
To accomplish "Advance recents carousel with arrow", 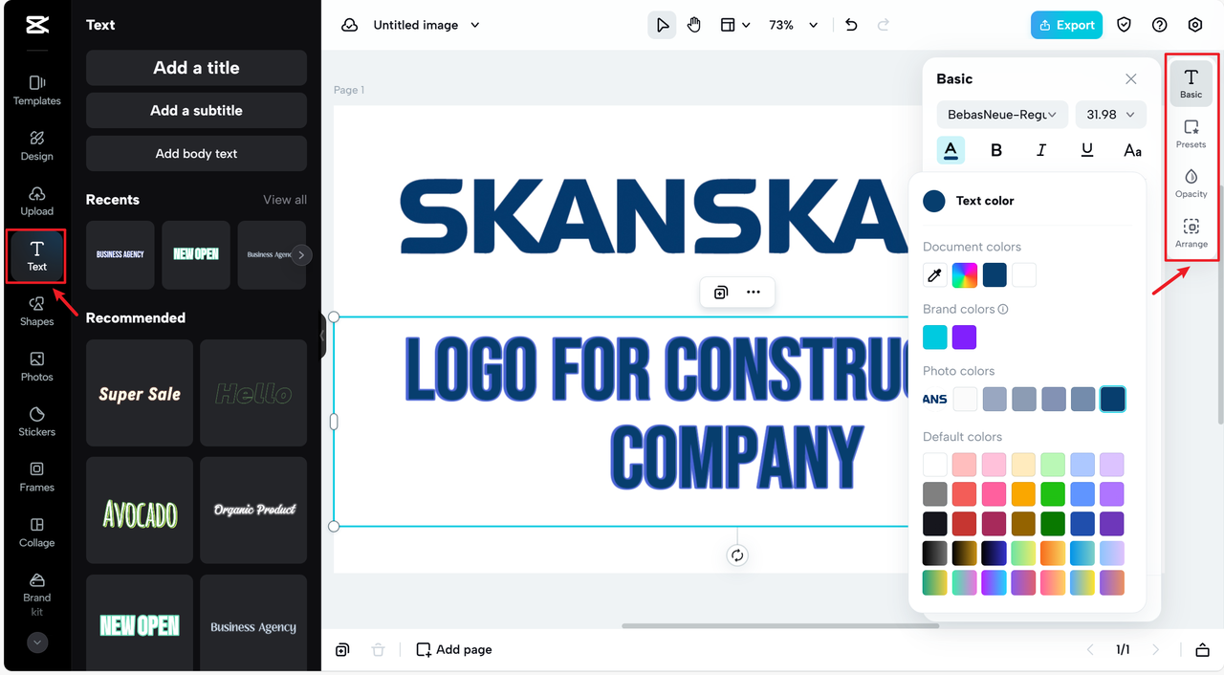I will (x=301, y=255).
